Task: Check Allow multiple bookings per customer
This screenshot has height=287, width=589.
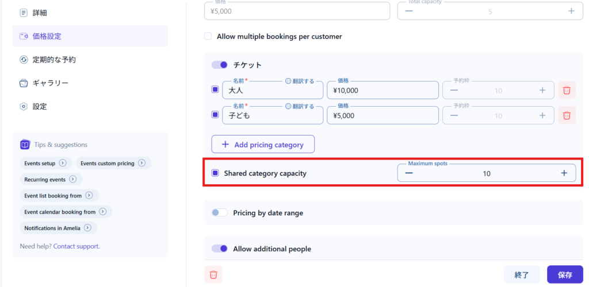Action: [208, 36]
